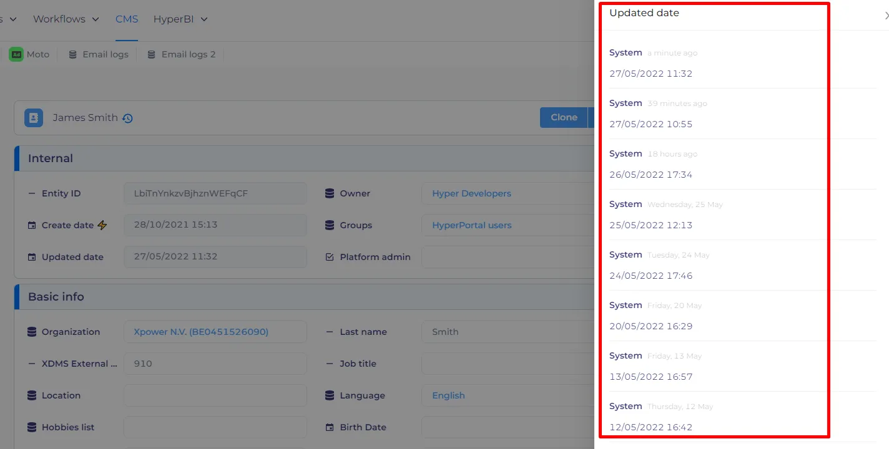Click the Last name field containing Smith

[x=508, y=332]
